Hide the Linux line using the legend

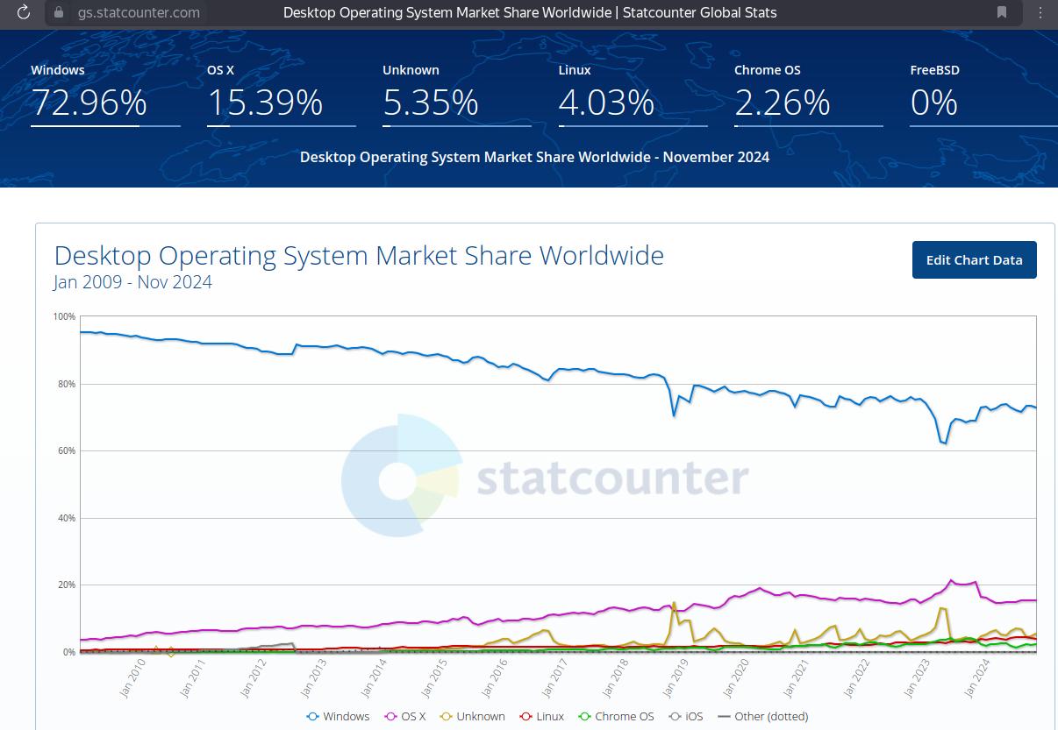pyautogui.click(x=541, y=716)
